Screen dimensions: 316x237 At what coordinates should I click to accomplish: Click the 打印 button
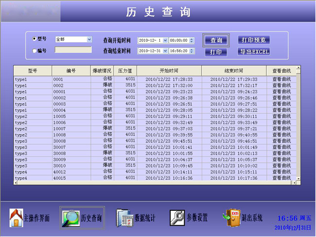[216, 52]
